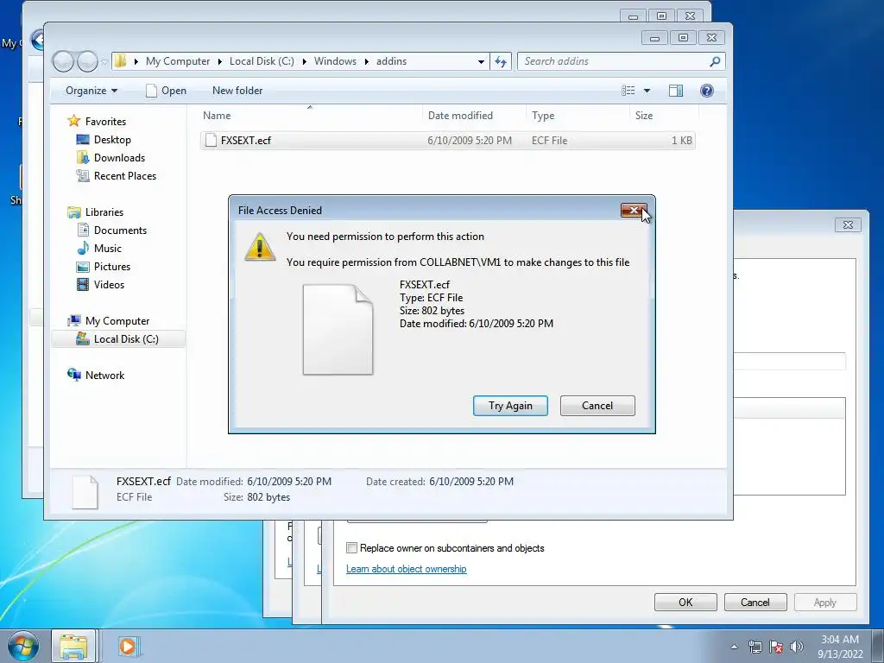Image resolution: width=884 pixels, height=663 pixels.
Task: Open the Pictures library
Action: coord(111,266)
